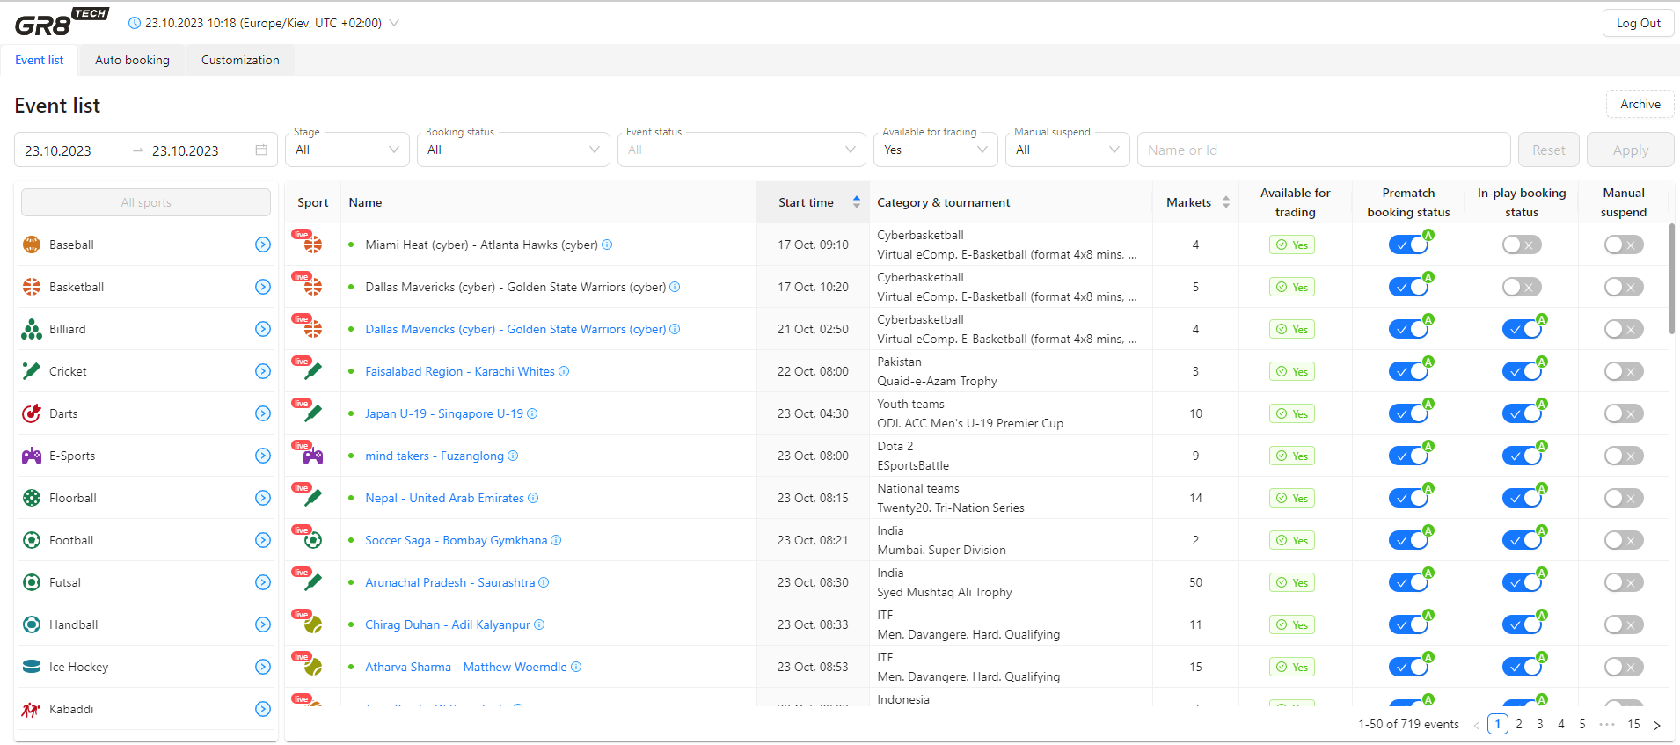
Task: Toggle Prematch booking for Soccer Saga - Bombay Gymkhana
Action: coord(1409,540)
